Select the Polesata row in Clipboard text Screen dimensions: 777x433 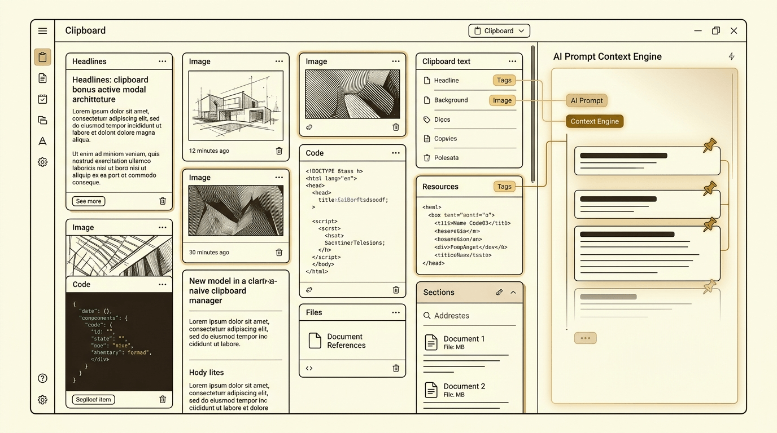click(470, 158)
